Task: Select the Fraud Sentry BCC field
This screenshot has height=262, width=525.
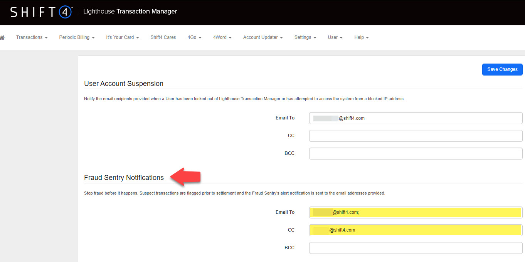Action: (x=416, y=248)
